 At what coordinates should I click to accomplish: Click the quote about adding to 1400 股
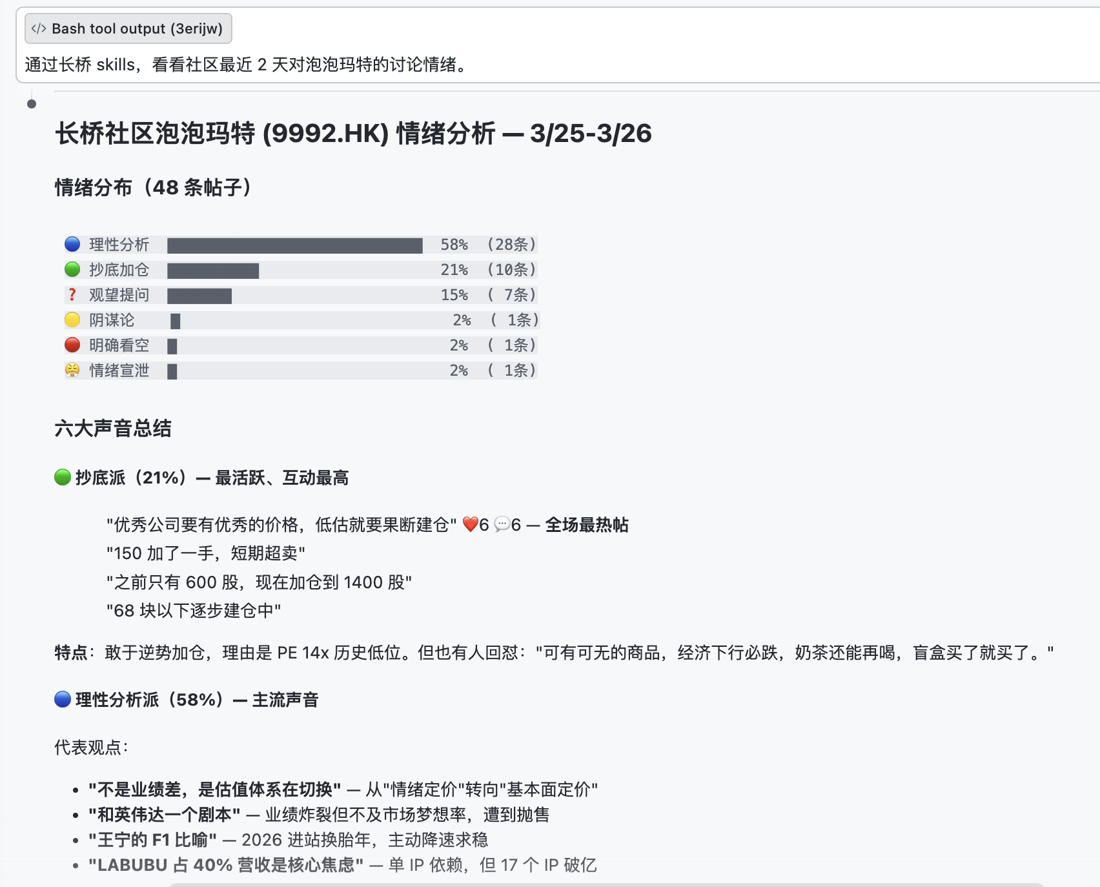259,582
